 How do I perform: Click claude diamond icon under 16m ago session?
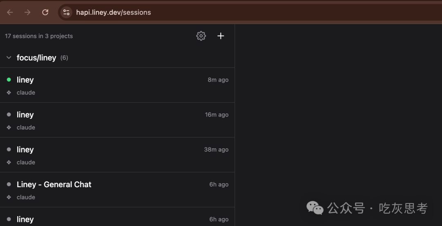(9, 128)
